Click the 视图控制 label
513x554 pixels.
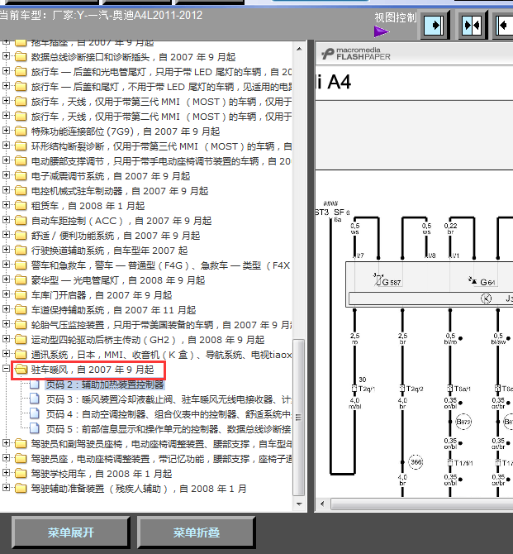click(396, 17)
